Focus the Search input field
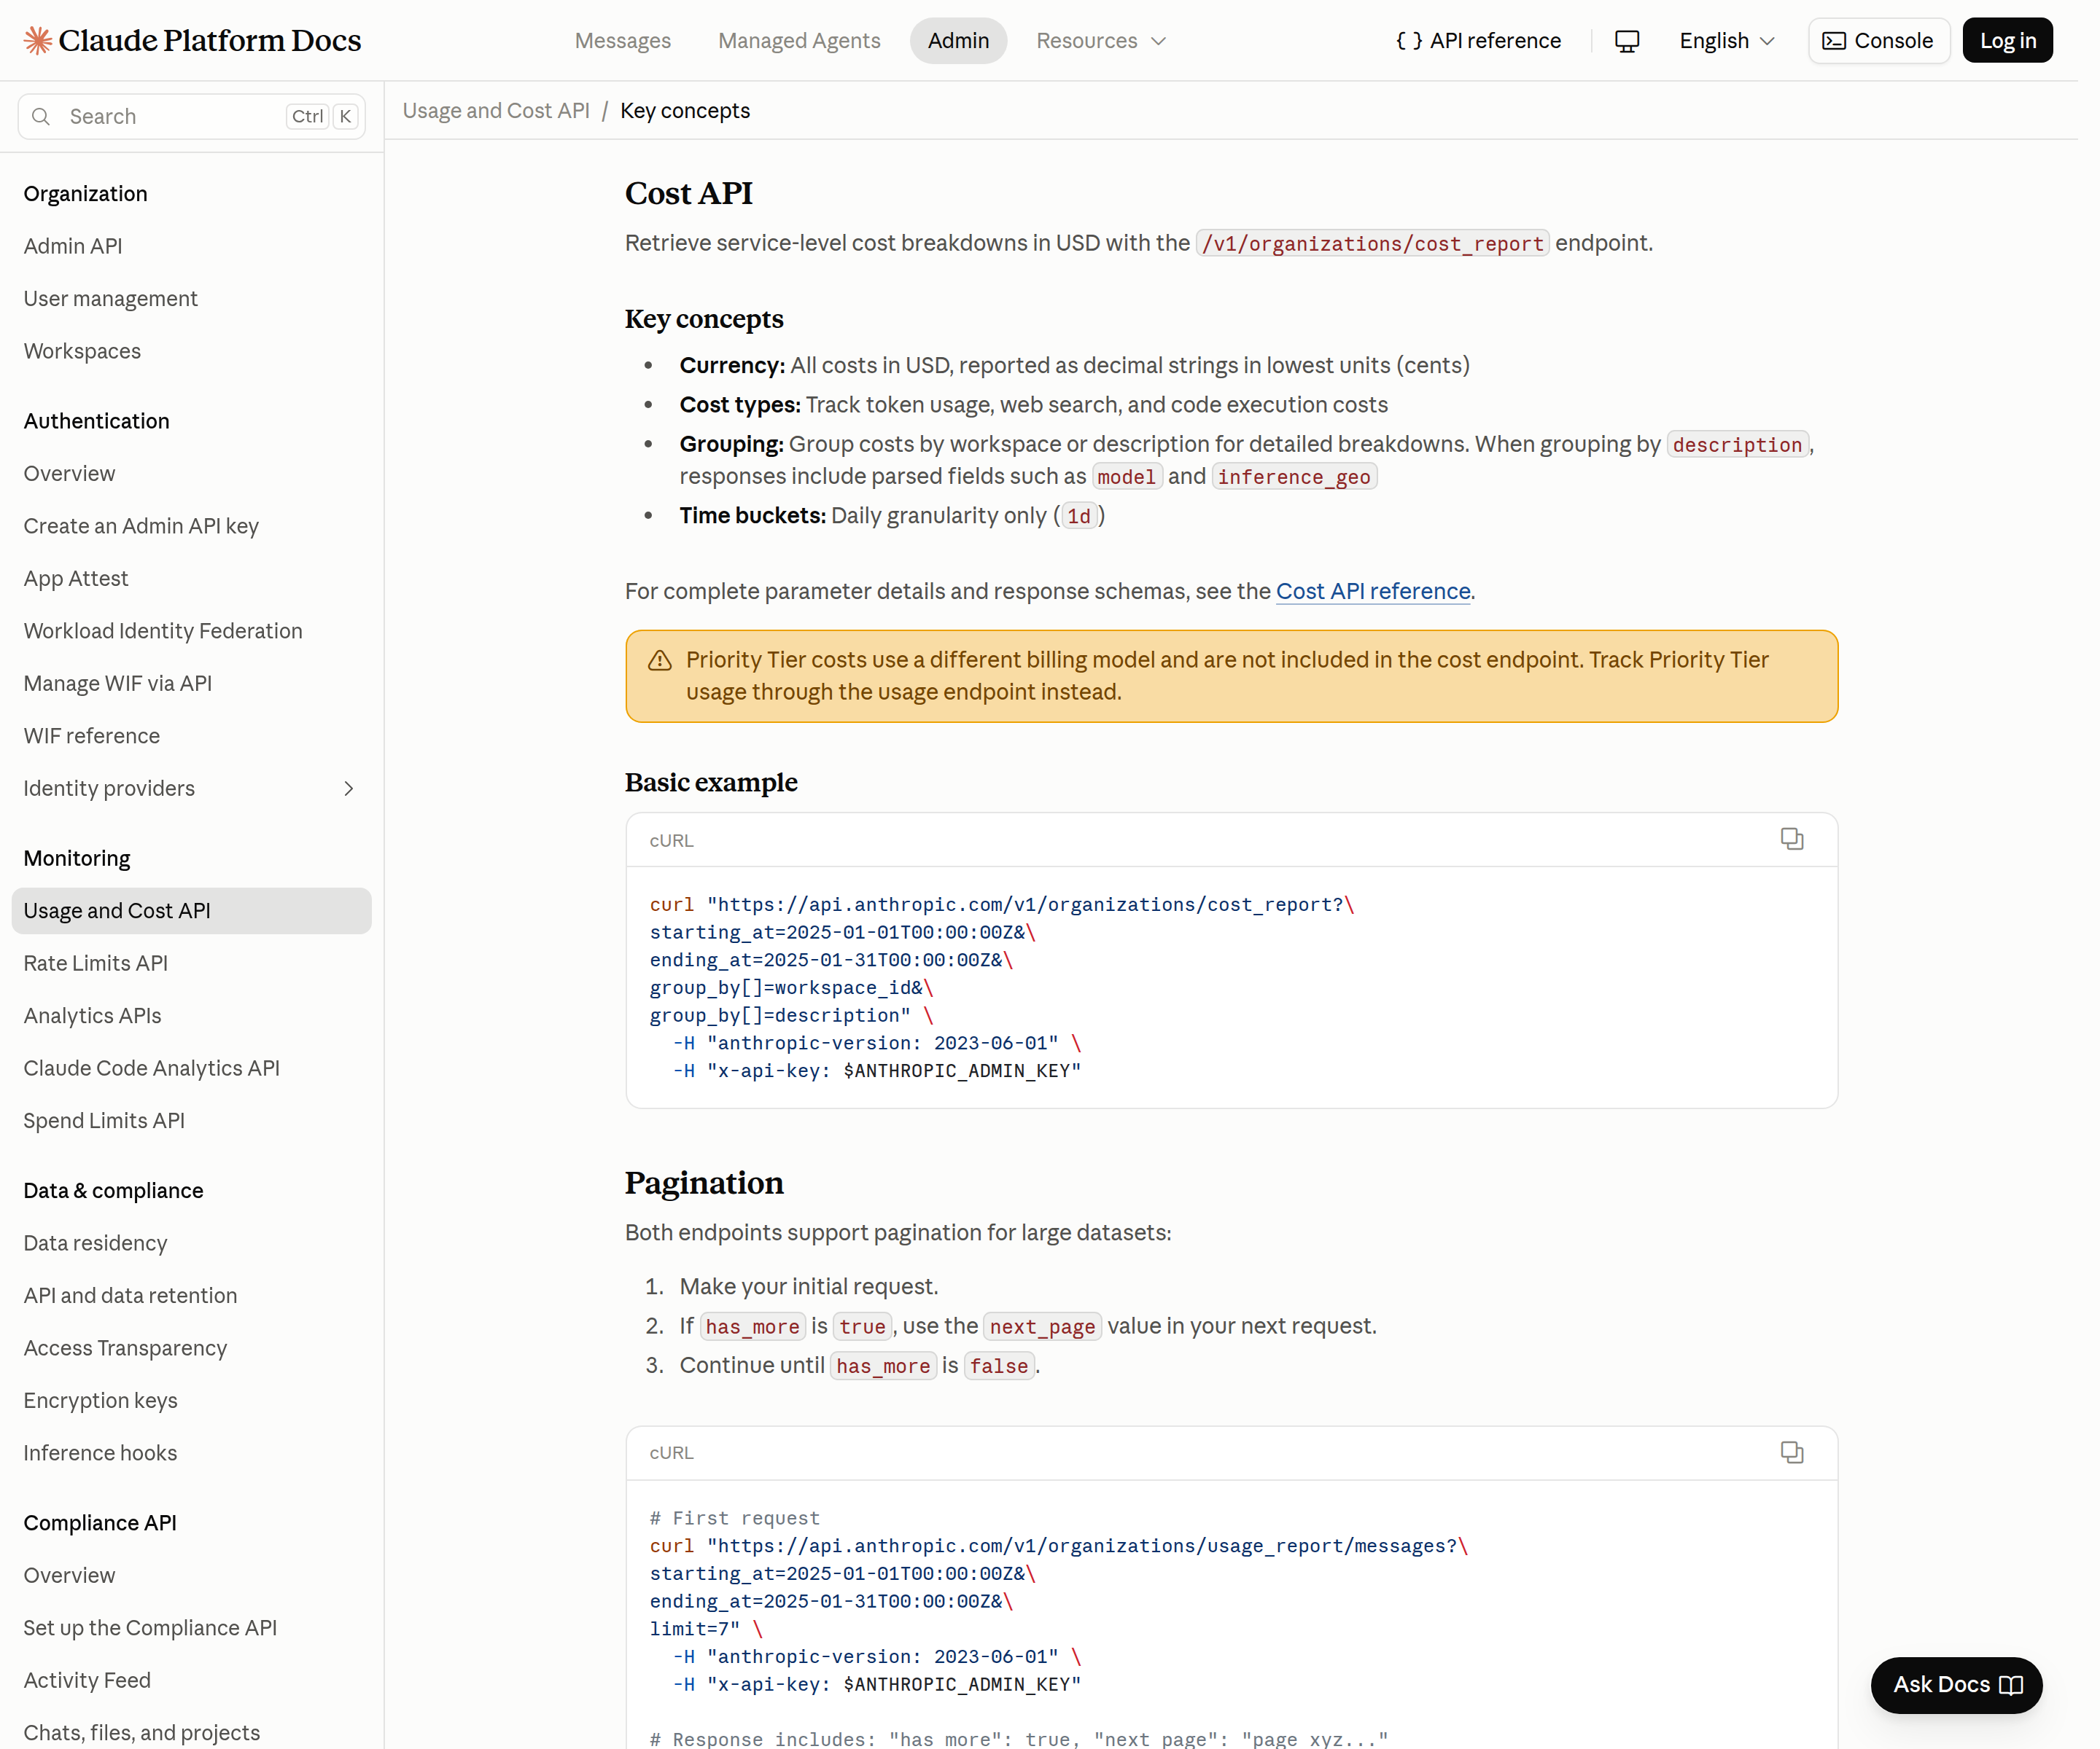Screen dimensions: 2100x1749 point(193,118)
